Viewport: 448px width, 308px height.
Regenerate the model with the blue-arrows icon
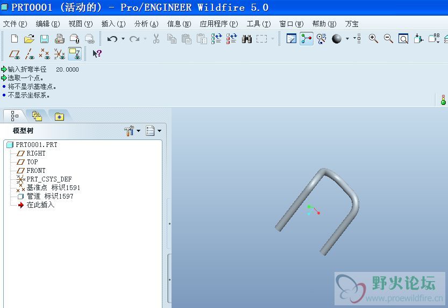click(x=217, y=39)
